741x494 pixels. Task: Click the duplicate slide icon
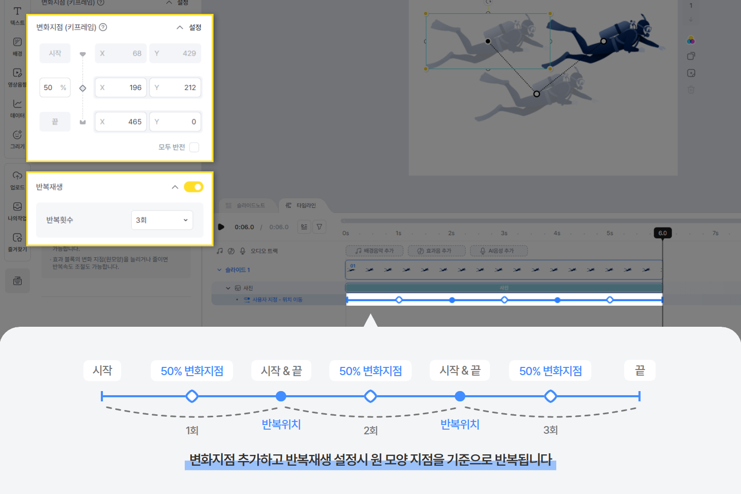coord(691,56)
